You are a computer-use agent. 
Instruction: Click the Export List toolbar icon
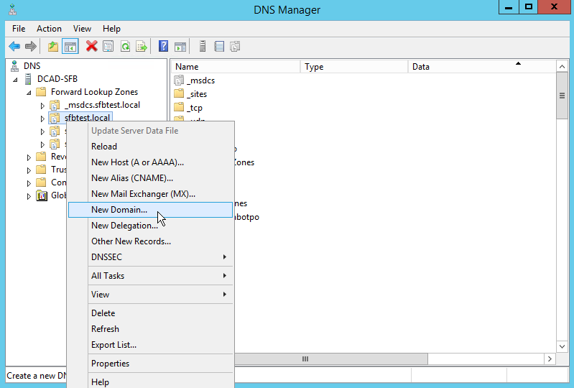(142, 47)
